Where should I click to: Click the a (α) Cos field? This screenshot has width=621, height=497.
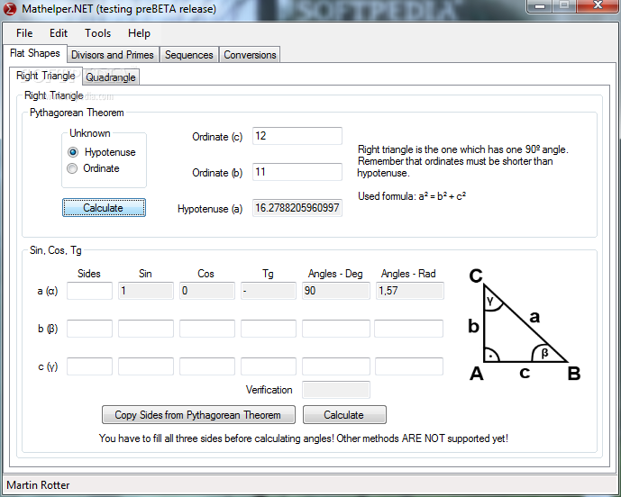tap(207, 291)
